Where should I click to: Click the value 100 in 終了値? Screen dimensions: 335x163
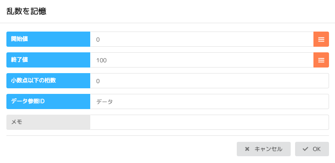coord(101,60)
